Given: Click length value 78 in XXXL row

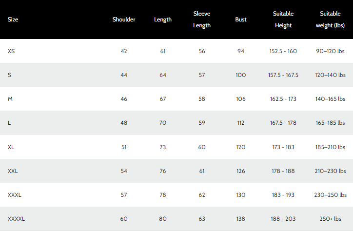Looking at the screenshot, I should (163, 195).
